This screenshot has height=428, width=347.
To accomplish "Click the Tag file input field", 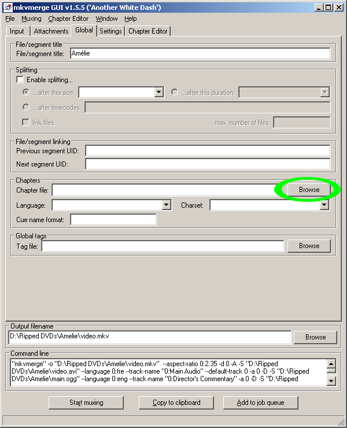I will pos(163,246).
